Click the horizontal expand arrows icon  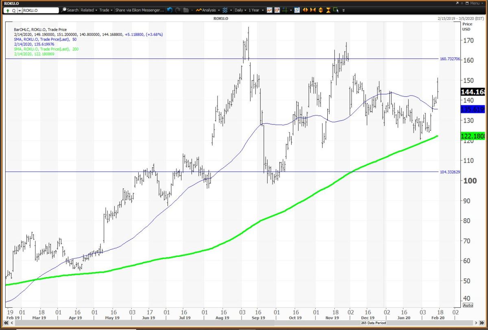coord(305,10)
